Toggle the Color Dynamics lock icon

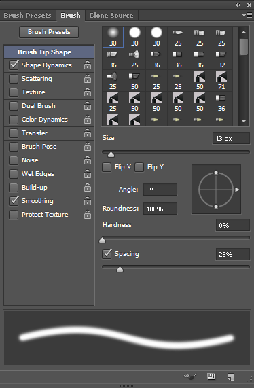88,120
